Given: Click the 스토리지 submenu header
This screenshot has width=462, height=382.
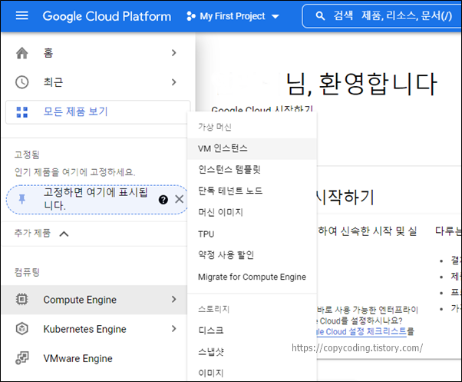Looking at the screenshot, I should (213, 309).
